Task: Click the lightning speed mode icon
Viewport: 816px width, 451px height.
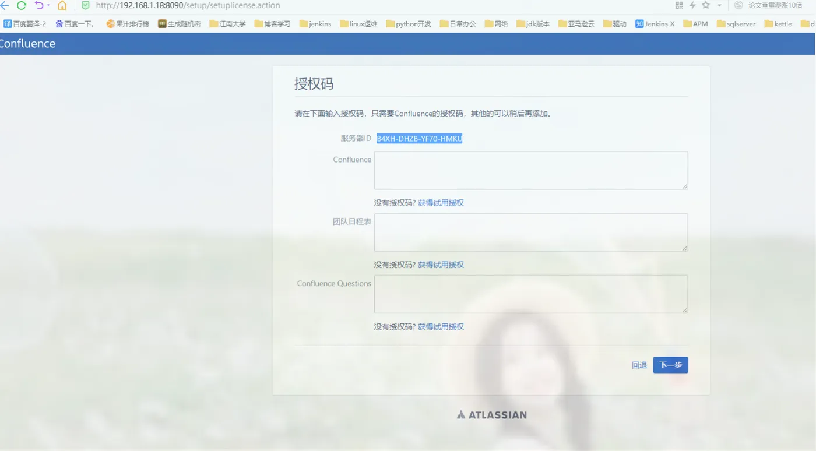Action: (x=692, y=5)
